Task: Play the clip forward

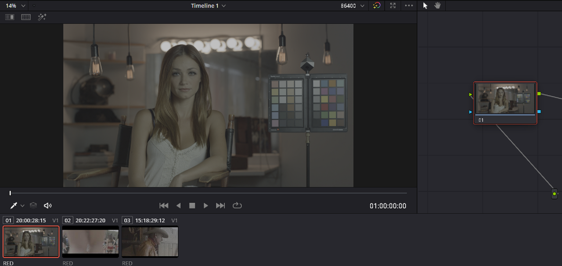Action: click(x=205, y=205)
